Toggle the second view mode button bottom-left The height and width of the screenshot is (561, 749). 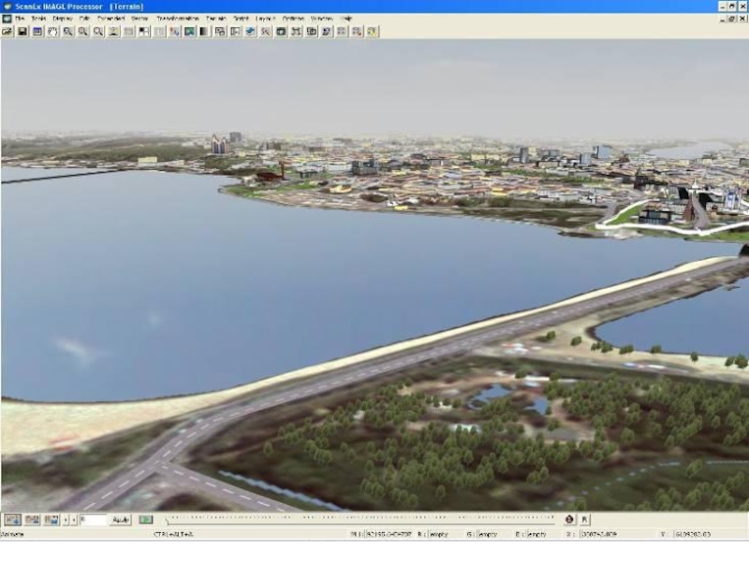[x=32, y=519]
